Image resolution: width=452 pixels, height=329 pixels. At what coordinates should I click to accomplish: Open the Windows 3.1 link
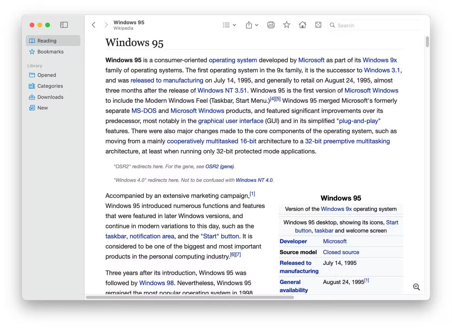pos(382,70)
